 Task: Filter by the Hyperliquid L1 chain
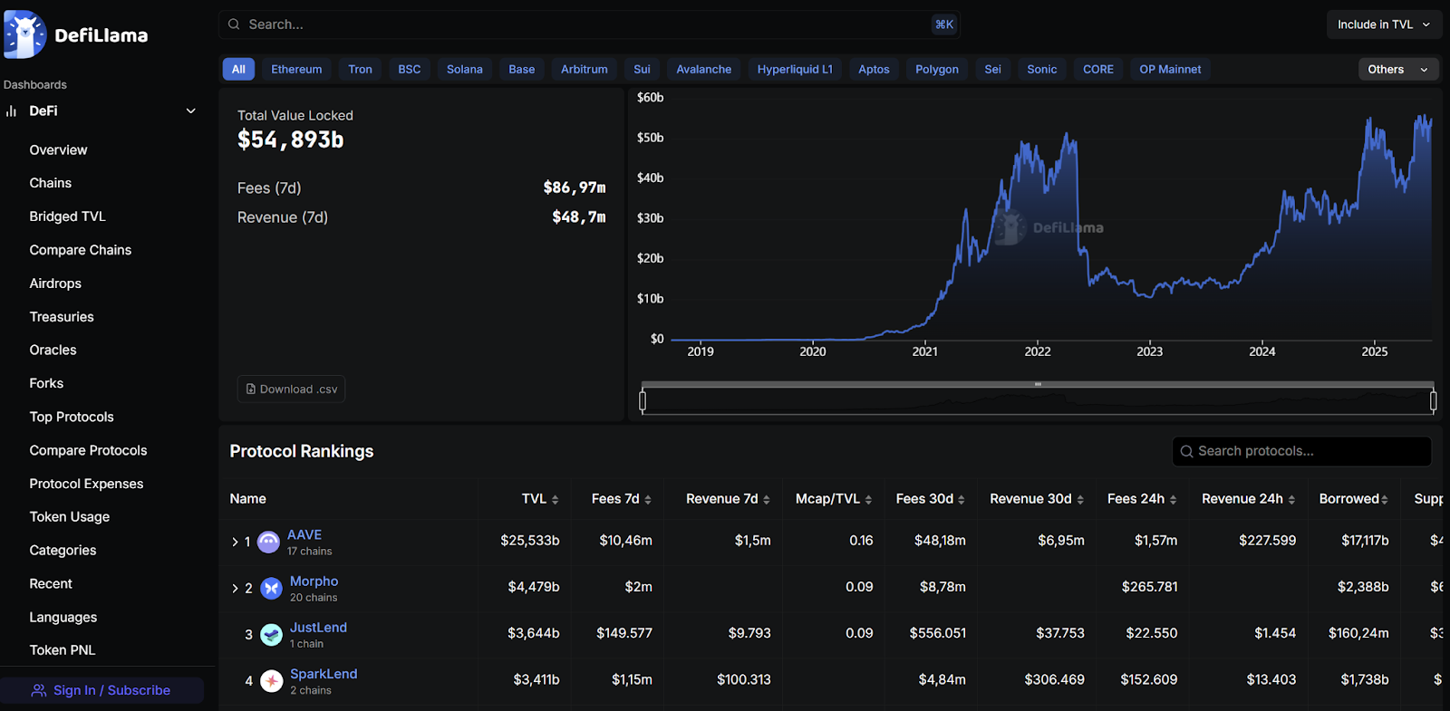(x=795, y=70)
